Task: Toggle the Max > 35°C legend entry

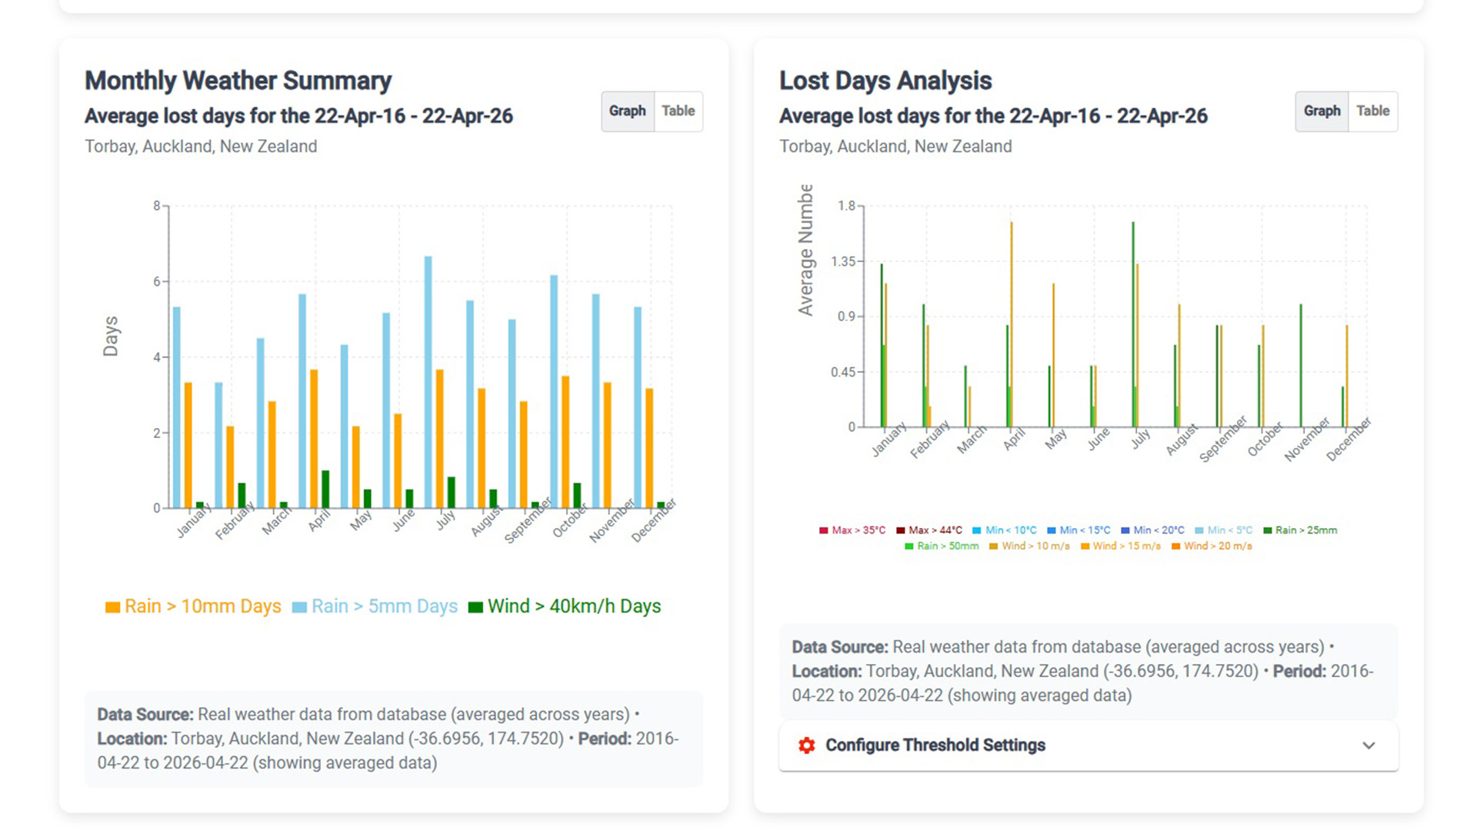Action: tap(852, 530)
